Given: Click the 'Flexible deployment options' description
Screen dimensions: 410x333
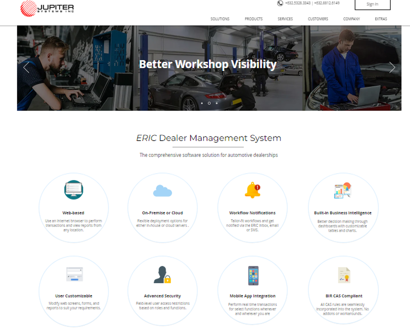Looking at the screenshot, I should pyautogui.click(x=162, y=223).
